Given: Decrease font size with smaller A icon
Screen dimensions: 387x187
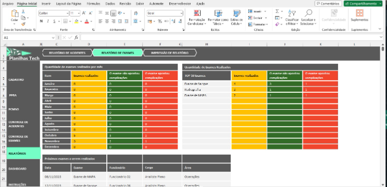Looking at the screenshot, I should click(90, 13).
